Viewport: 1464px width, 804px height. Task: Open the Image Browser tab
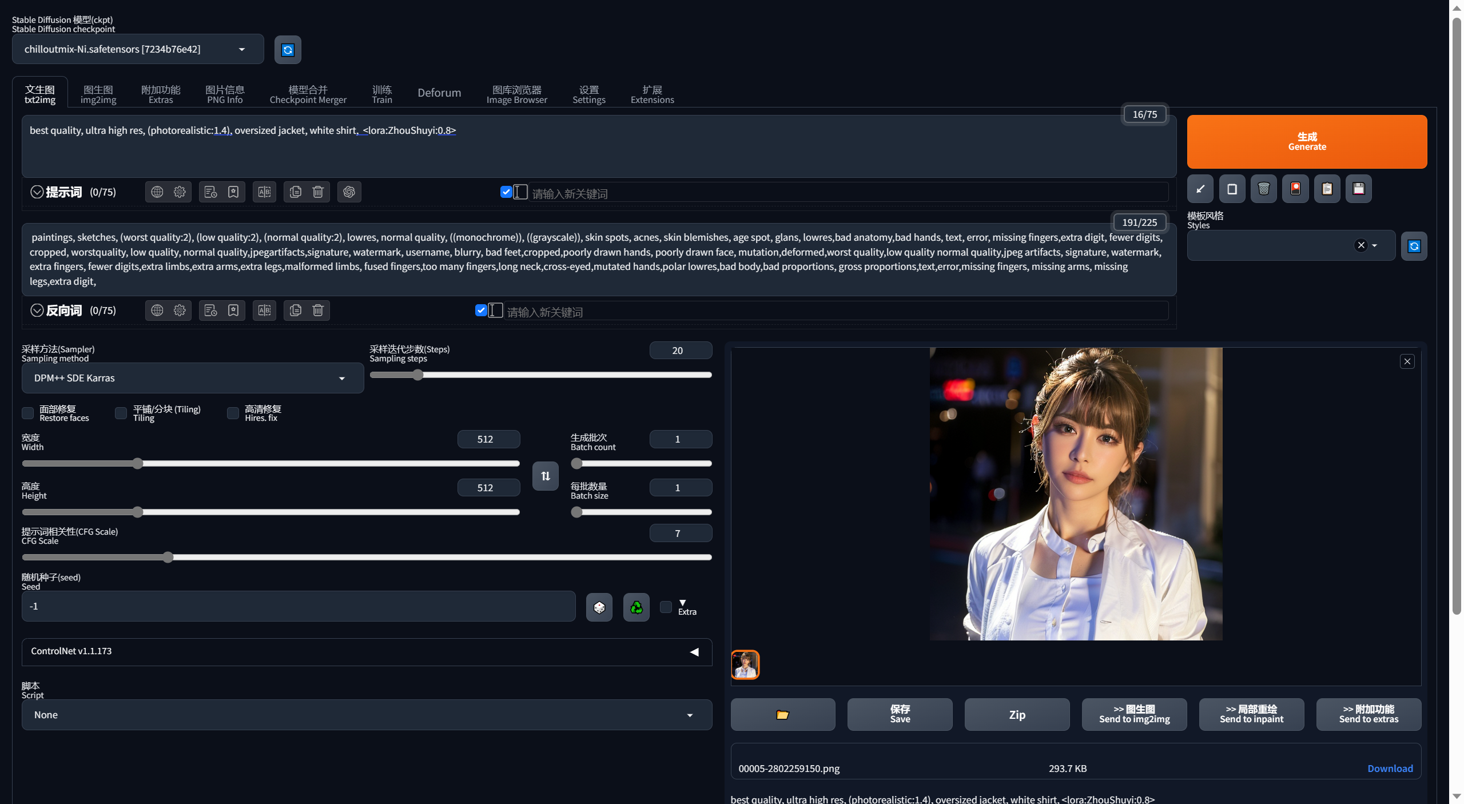coord(517,94)
